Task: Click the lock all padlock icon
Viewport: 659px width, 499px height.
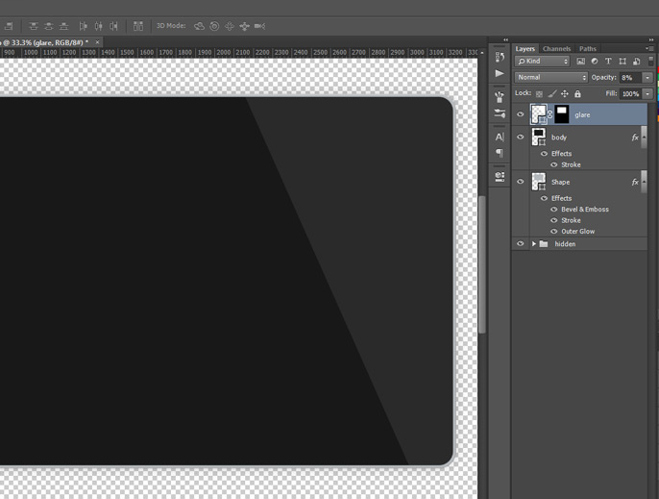Action: click(x=577, y=94)
